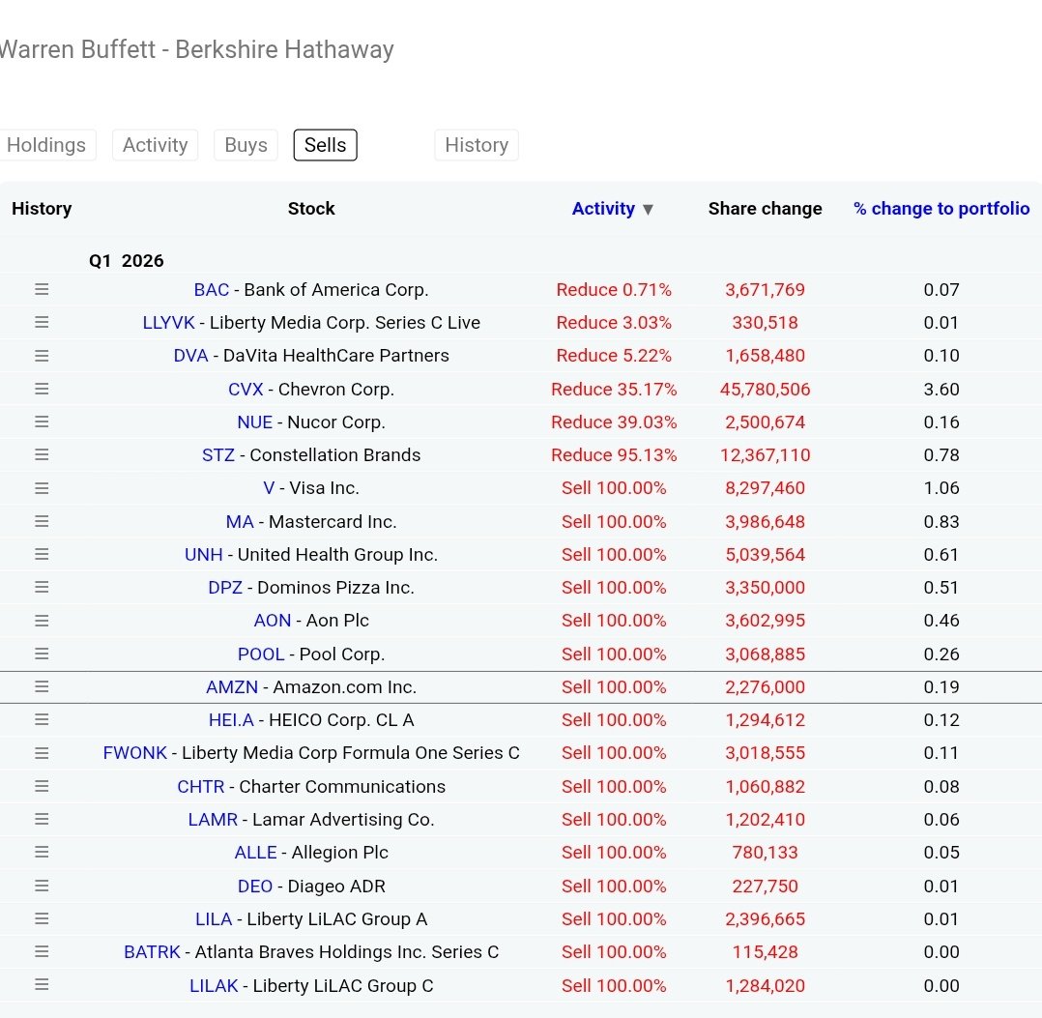Screen dimensions: 1042x1018
Task: Click 'Sell 100.00%' in the Pool Corp row
Action: coord(614,654)
